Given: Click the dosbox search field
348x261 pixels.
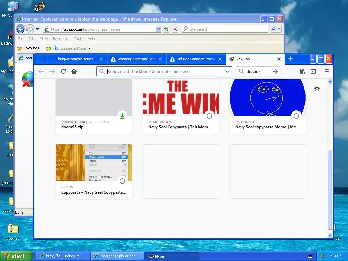Looking at the screenshot, I should [258, 71].
